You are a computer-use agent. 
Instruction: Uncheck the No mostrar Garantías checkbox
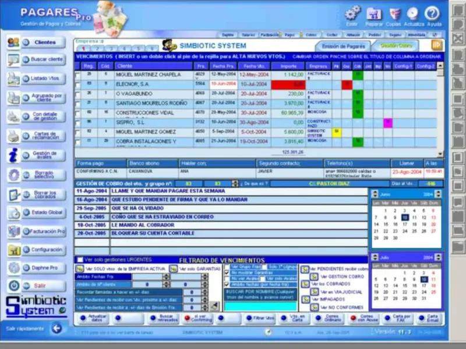click(227, 272)
